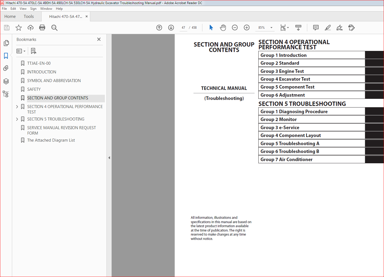Activate the selection arrow tool

[211, 28]
